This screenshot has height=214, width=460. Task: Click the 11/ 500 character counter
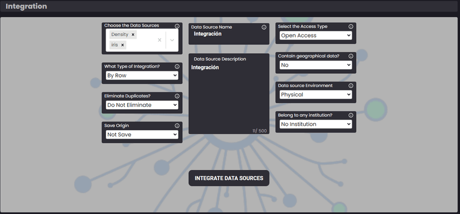pyautogui.click(x=259, y=131)
